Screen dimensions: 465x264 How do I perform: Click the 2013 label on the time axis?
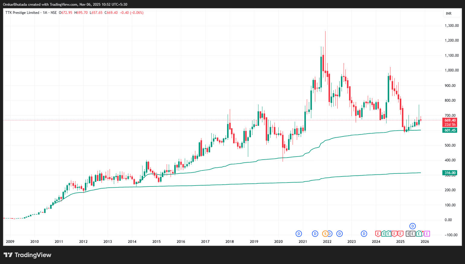pyautogui.click(x=108, y=241)
